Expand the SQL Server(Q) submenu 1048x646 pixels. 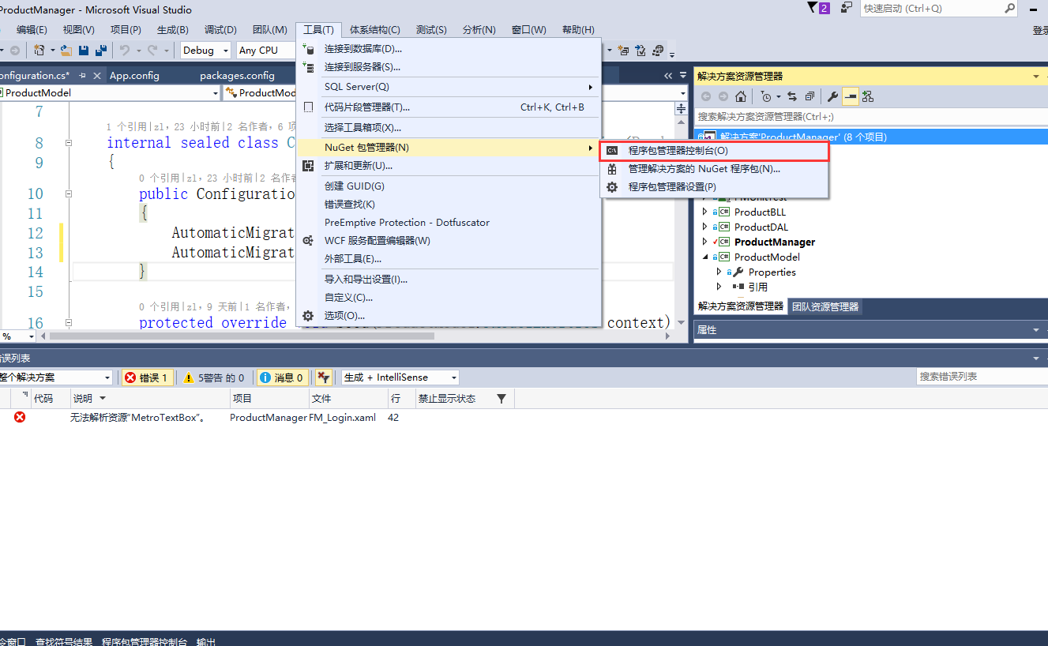click(449, 87)
